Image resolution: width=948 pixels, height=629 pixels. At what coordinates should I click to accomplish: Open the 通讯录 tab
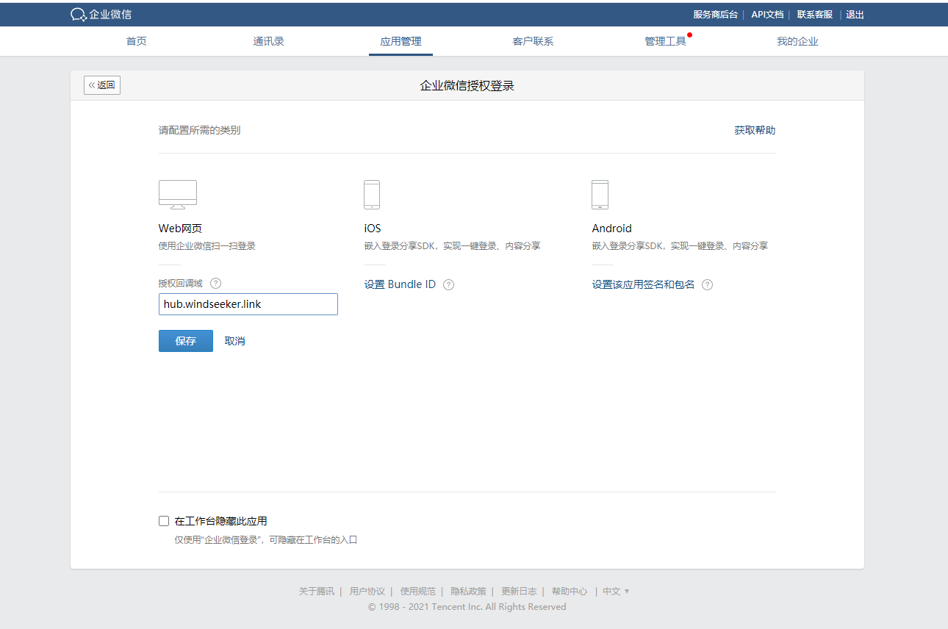click(269, 41)
